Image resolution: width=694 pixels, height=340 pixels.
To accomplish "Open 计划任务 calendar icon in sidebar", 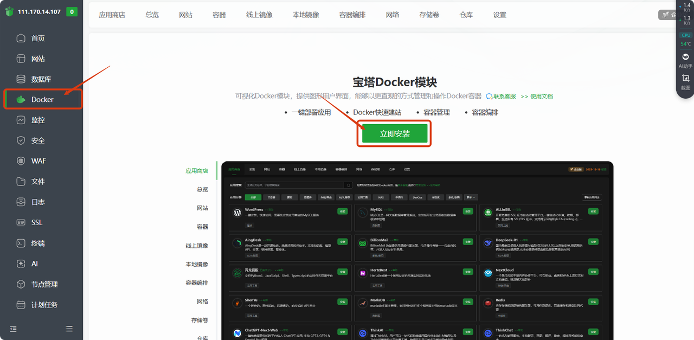I will pyautogui.click(x=21, y=305).
